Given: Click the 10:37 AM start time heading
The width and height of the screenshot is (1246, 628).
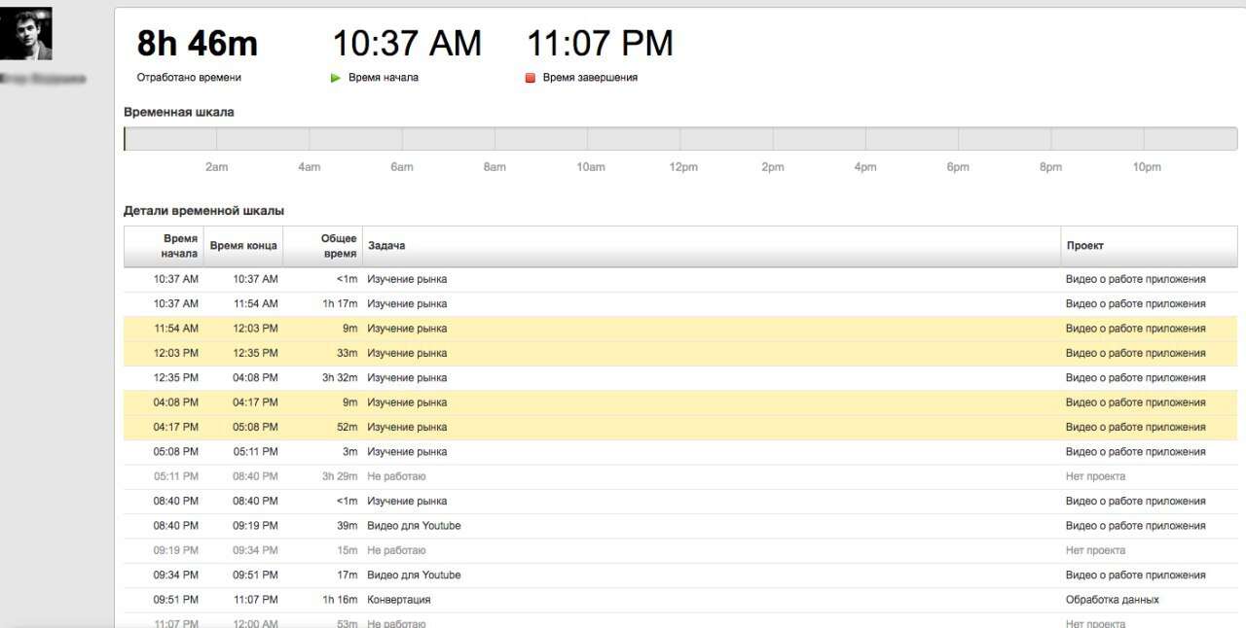Looking at the screenshot, I should click(x=407, y=44).
